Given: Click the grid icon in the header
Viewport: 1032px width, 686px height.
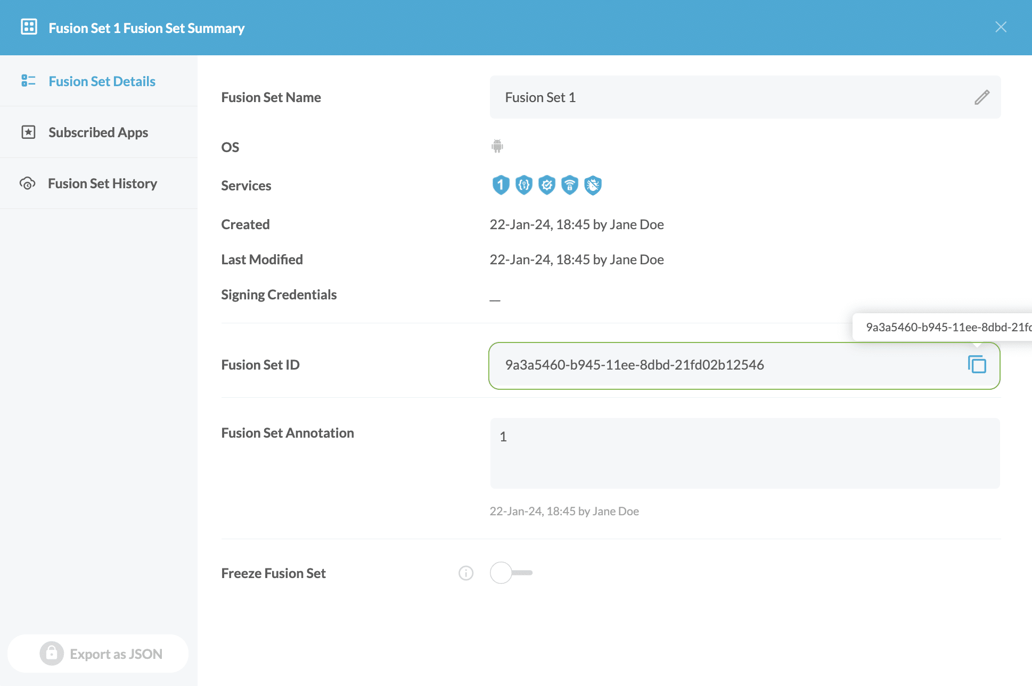Looking at the screenshot, I should pos(29,27).
